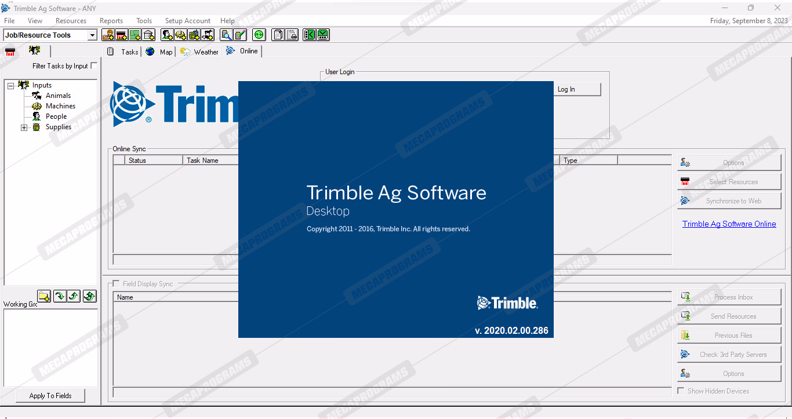
Task: Click the Apply To Fields button
Action: pos(50,396)
